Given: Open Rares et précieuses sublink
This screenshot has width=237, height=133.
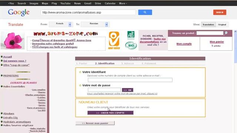Looking at the screenshot, I should tap(36, 108).
